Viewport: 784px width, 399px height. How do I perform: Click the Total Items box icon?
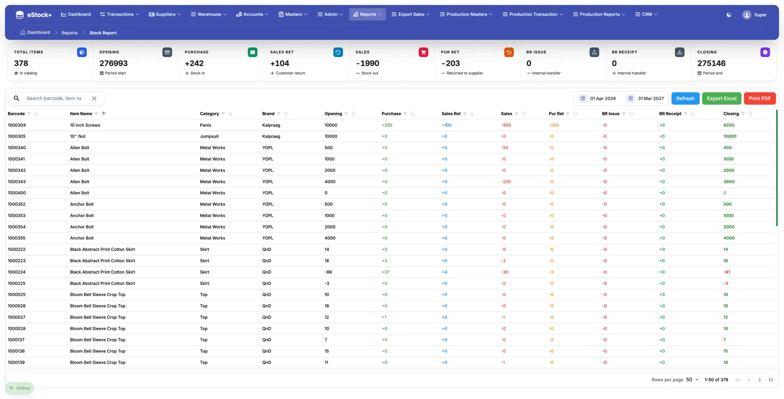82,52
